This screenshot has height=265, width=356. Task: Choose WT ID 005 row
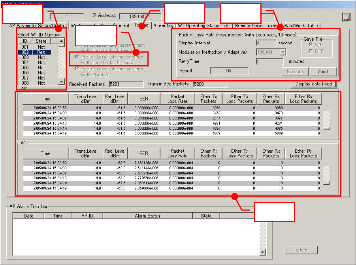click(34, 68)
